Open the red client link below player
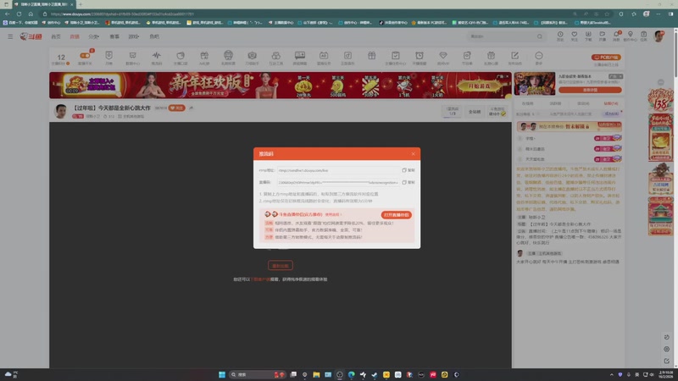This screenshot has width=678, height=381. tap(262, 279)
